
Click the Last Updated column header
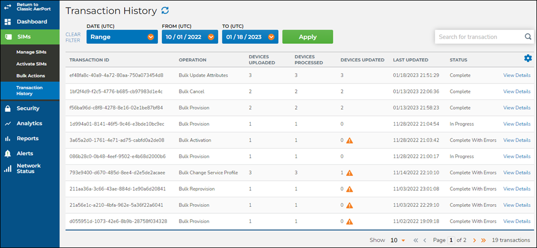coord(411,60)
